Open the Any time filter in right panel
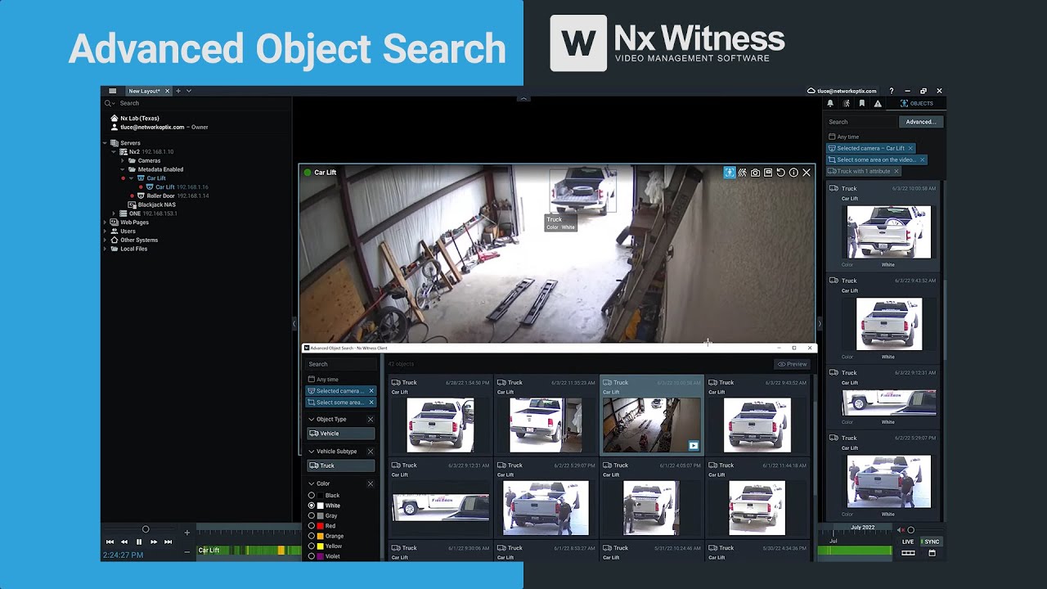The width and height of the screenshot is (1047, 589). 843,137
